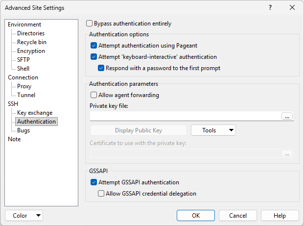This screenshot has width=304, height=226.
Task: Open the SFTP settings page
Action: pos(23,60)
